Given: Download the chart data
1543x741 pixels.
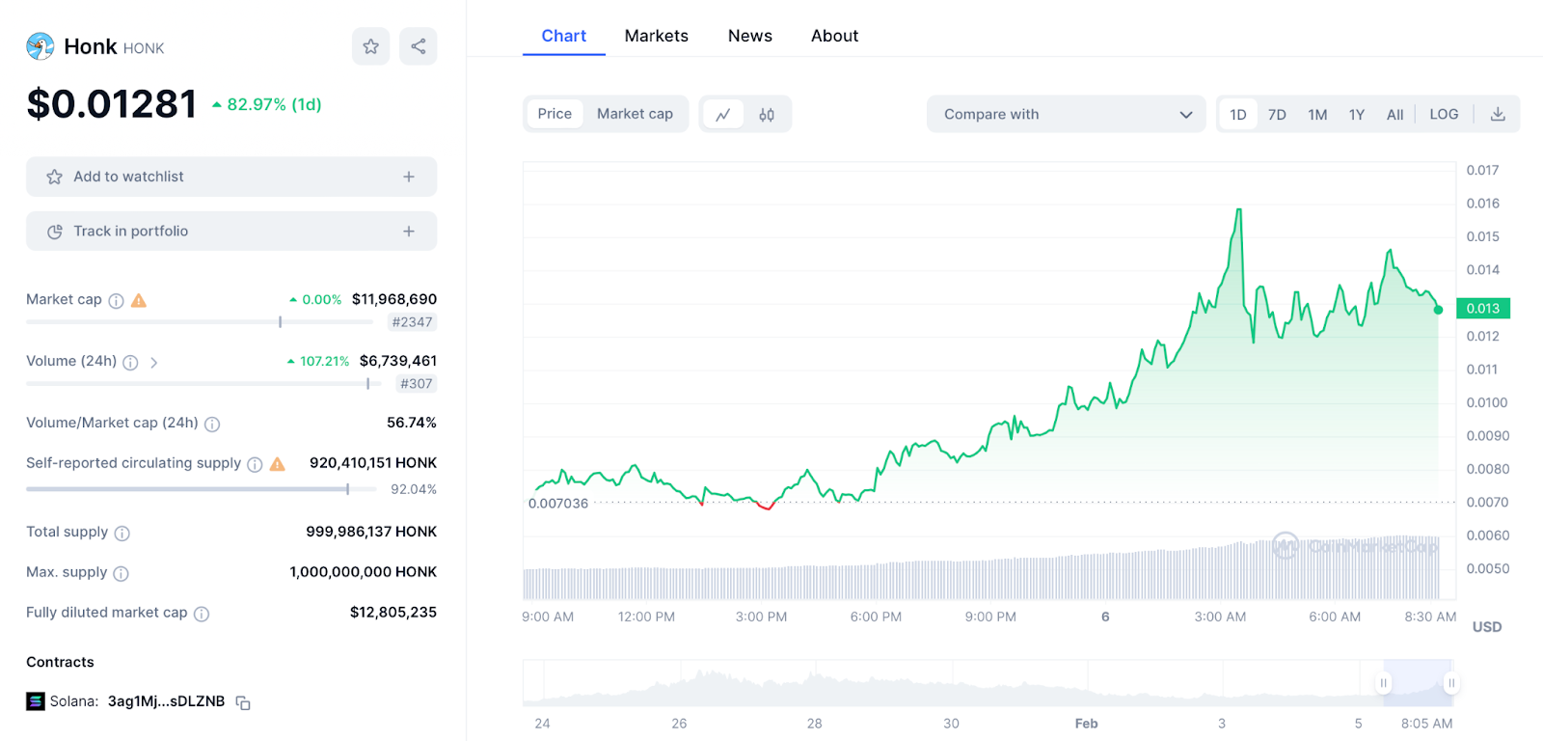Looking at the screenshot, I should (1498, 114).
